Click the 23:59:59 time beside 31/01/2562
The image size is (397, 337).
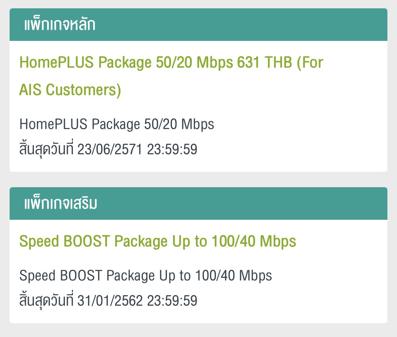click(x=172, y=301)
